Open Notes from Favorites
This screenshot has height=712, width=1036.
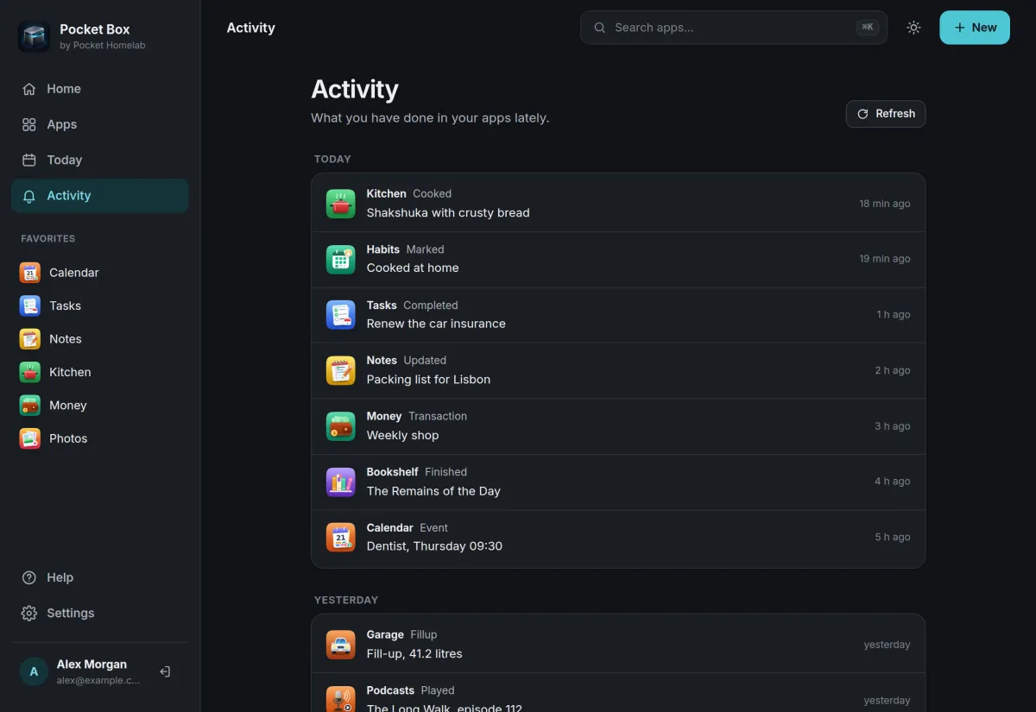point(100,339)
